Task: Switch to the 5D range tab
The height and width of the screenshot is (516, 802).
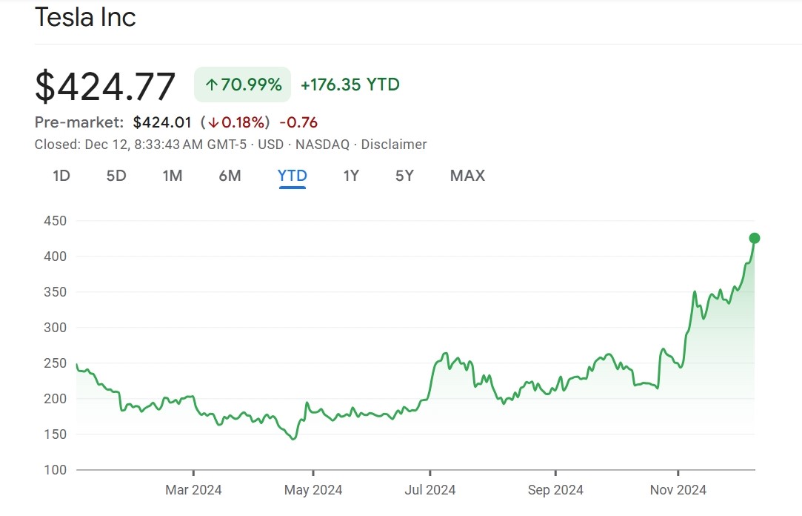Action: click(x=116, y=176)
